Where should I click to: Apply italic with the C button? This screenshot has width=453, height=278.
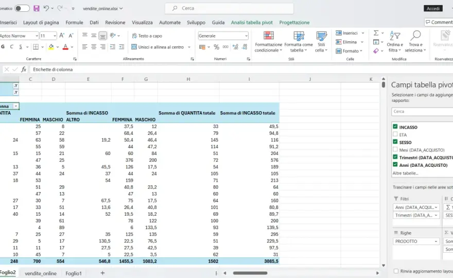pos(11,47)
